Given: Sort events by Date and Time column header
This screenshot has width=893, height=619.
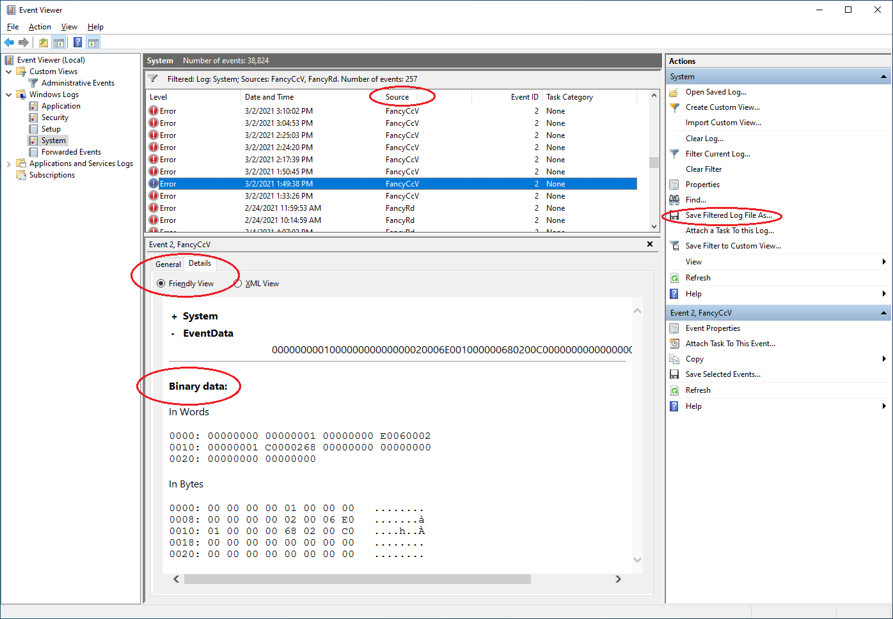Looking at the screenshot, I should click(311, 97).
